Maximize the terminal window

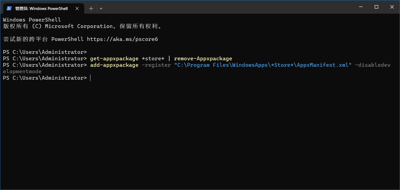[x=376, y=7]
